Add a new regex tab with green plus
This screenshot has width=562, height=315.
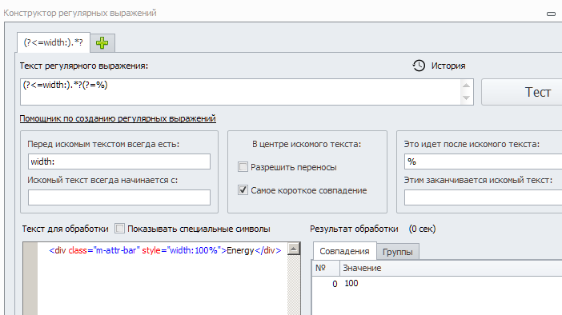102,43
